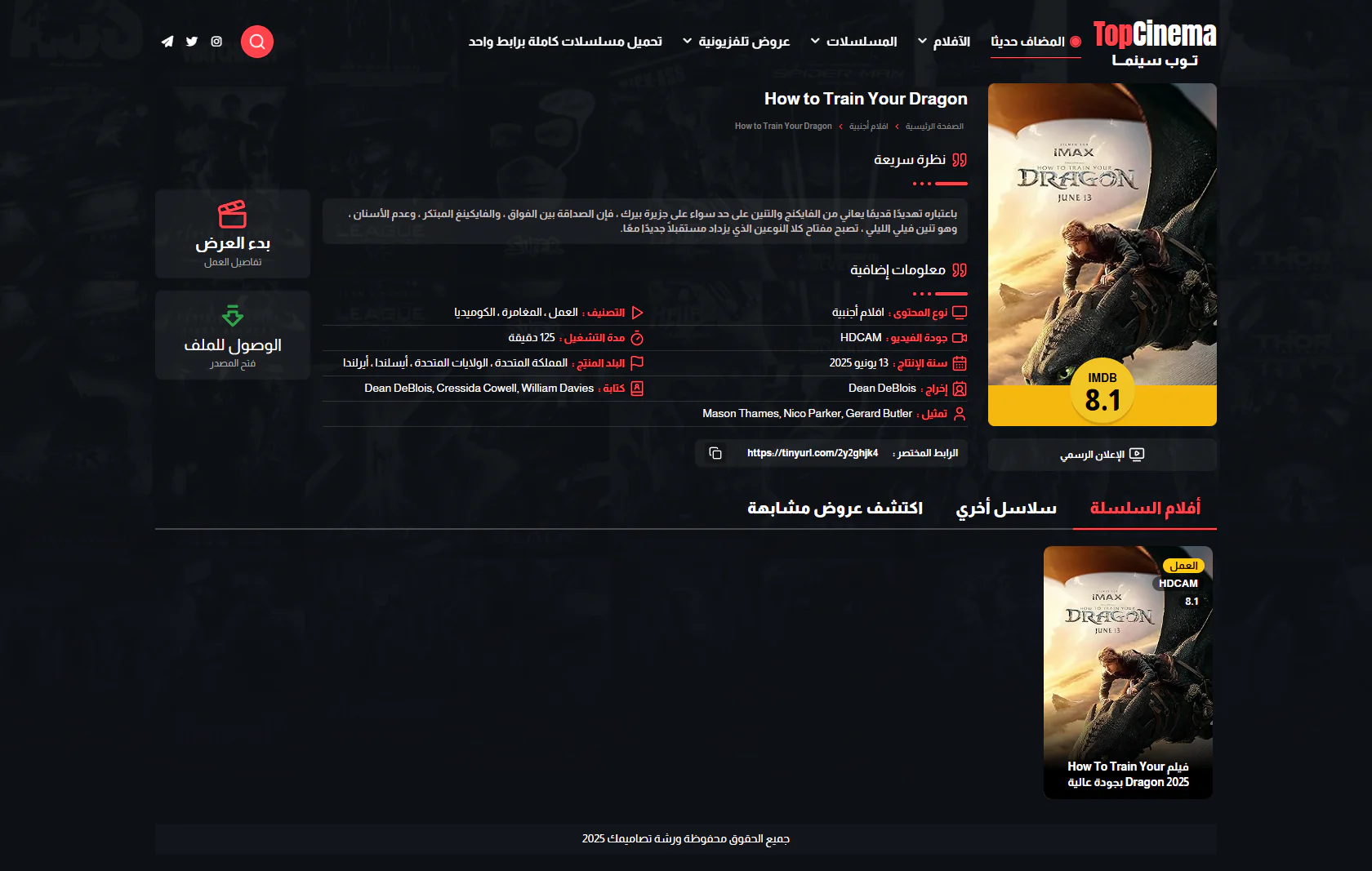Click the person icon beside تمثيل
The image size is (1372, 871).
click(960, 414)
